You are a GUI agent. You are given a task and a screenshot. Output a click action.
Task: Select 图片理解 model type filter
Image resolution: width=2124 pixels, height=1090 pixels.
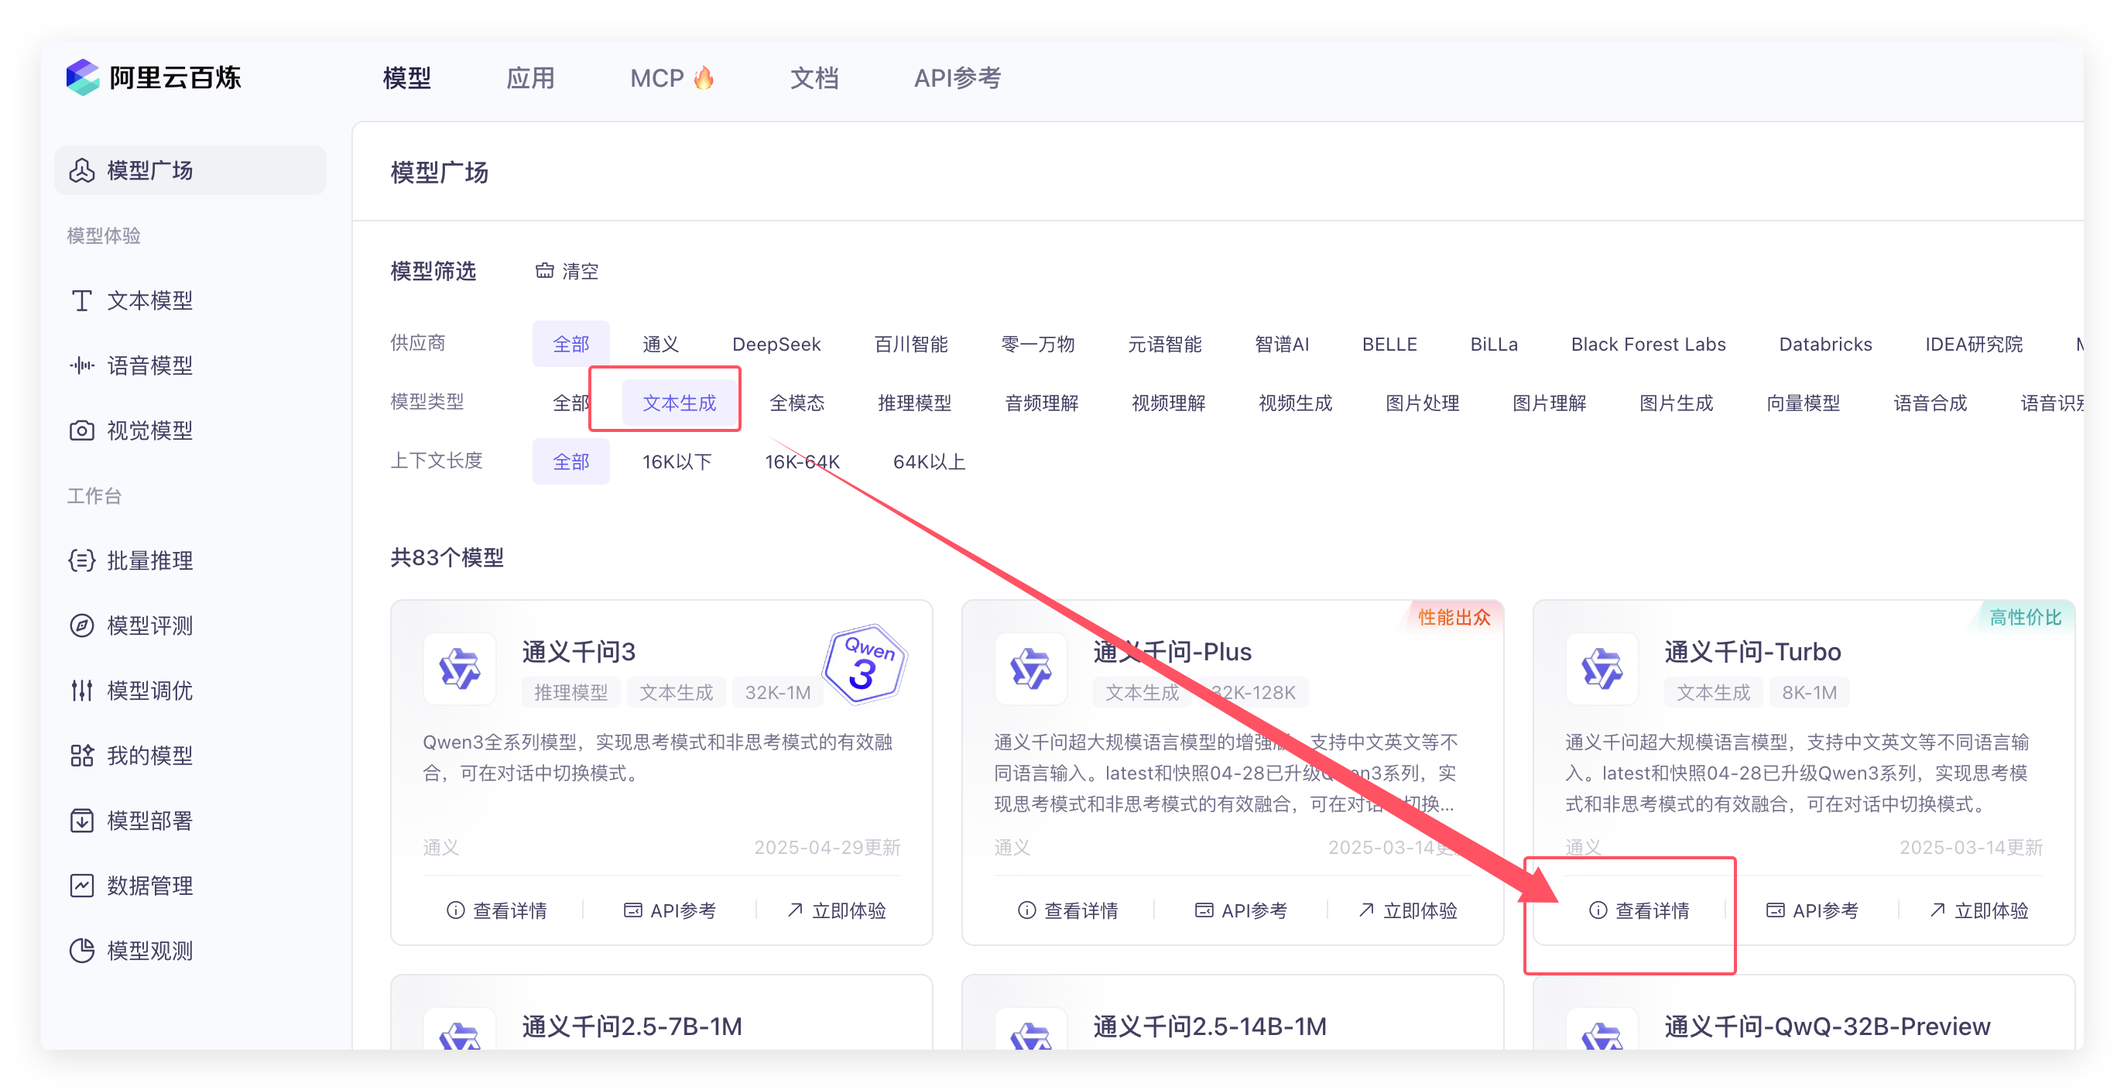[1550, 403]
